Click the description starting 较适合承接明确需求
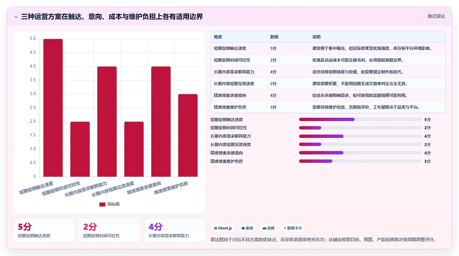 click(x=360, y=95)
